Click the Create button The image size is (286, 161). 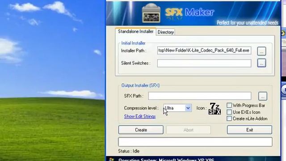(x=141, y=130)
